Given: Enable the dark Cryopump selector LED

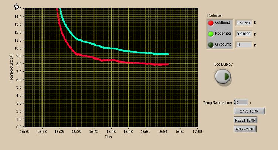Looking at the screenshot, I should 211,45.
